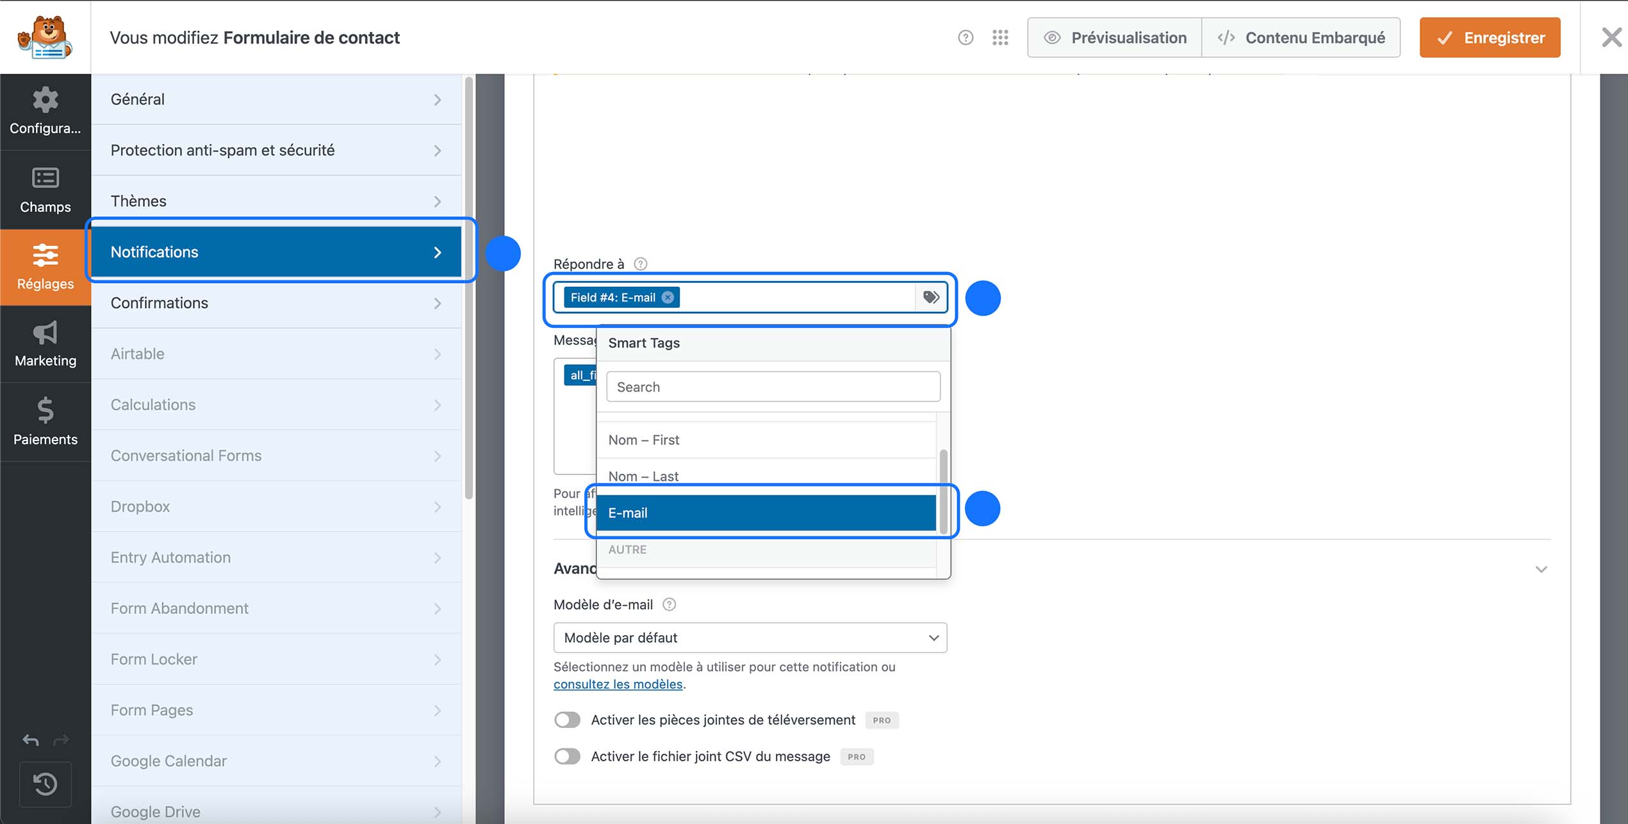Image resolution: width=1628 pixels, height=824 pixels.
Task: Open revision history icon bottom left
Action: tap(45, 784)
